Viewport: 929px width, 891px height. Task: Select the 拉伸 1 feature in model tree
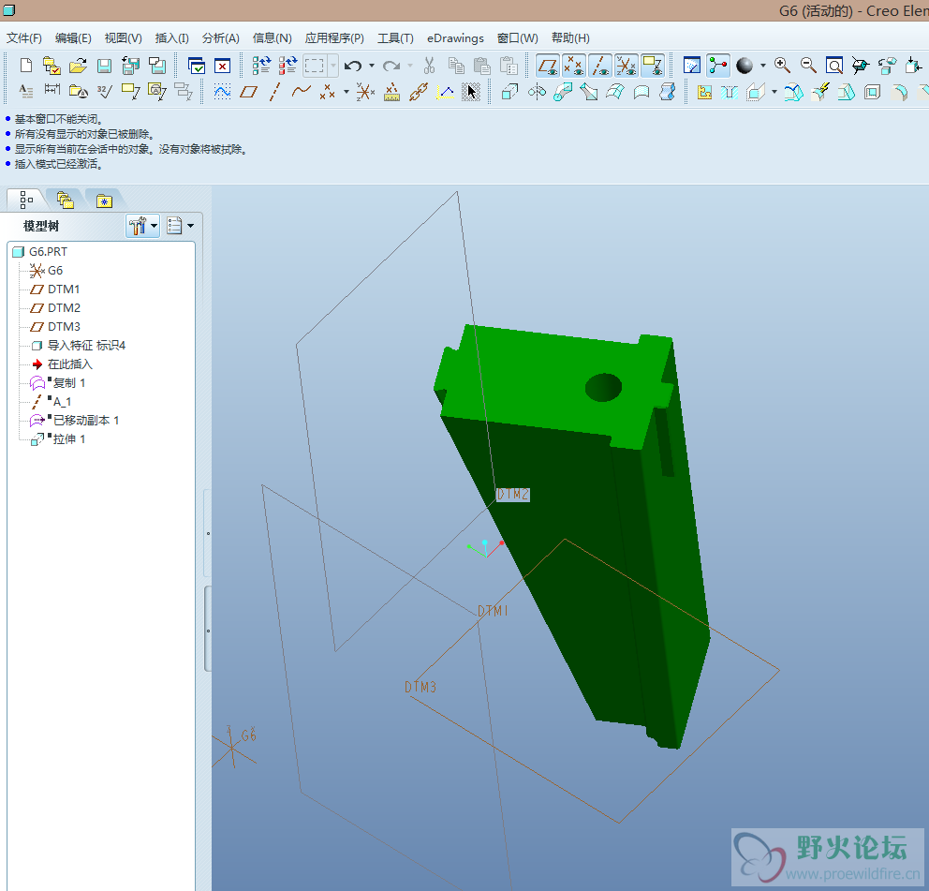point(68,439)
